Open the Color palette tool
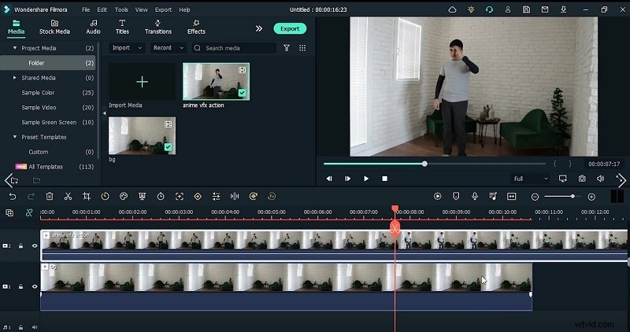The width and height of the screenshot is (630, 332). 124,197
